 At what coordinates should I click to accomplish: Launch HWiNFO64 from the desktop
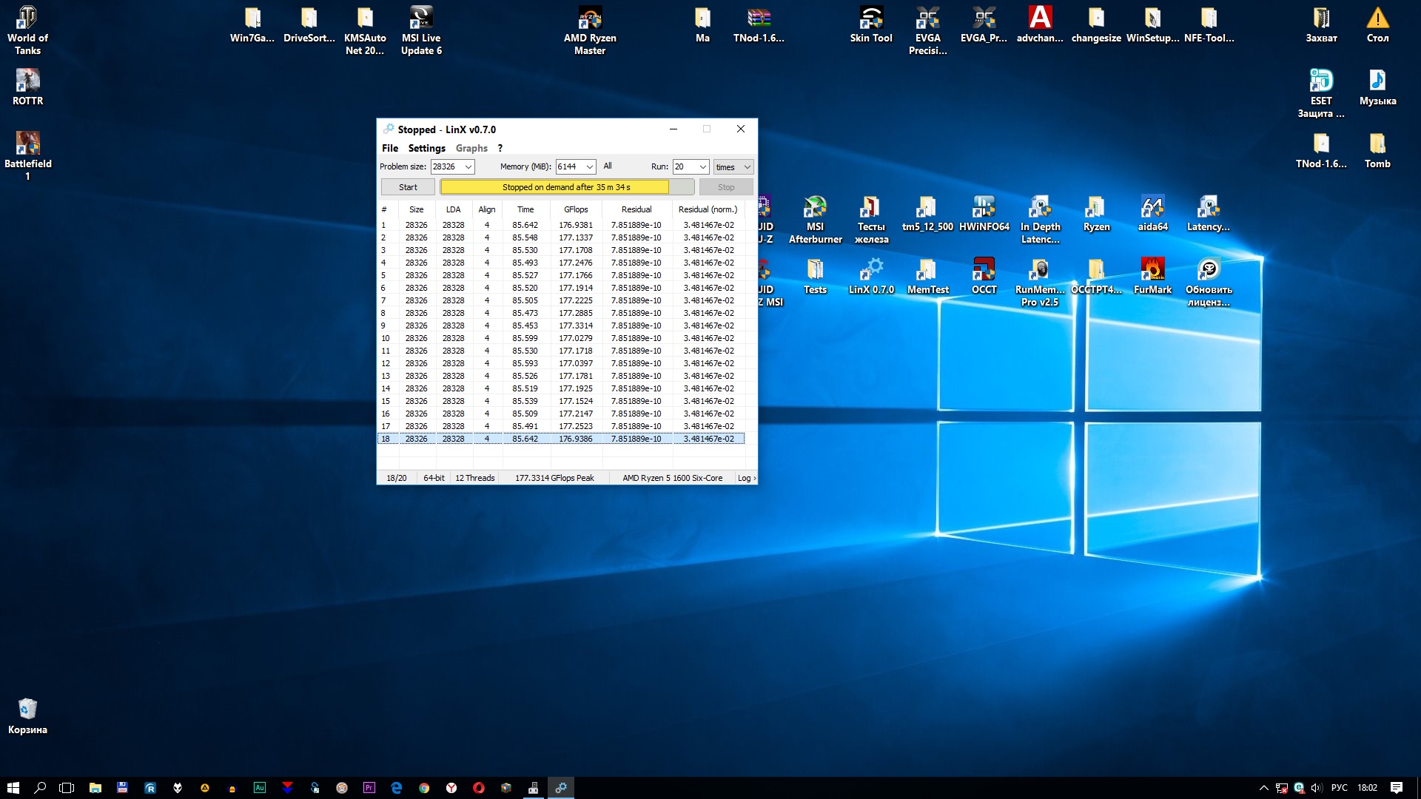[x=984, y=208]
